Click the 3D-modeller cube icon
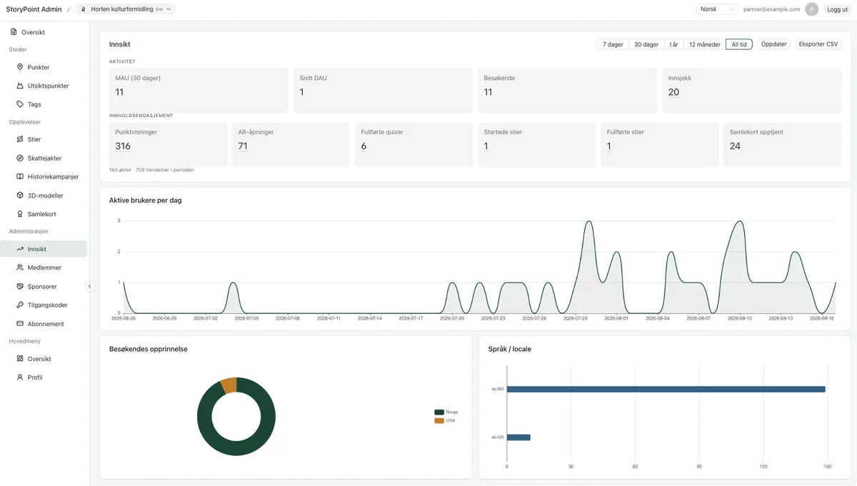857x486 pixels. tap(20, 196)
